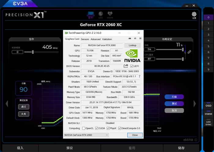Click the GPU temperature target slider handle
This screenshot has width=214, height=152.
point(183,59)
